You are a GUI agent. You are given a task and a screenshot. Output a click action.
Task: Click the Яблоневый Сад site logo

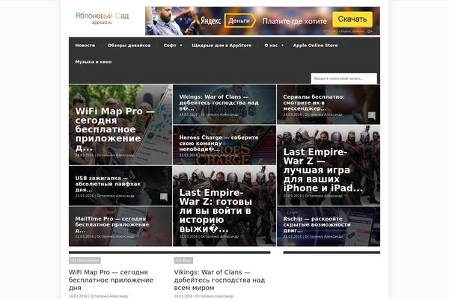coord(102,18)
